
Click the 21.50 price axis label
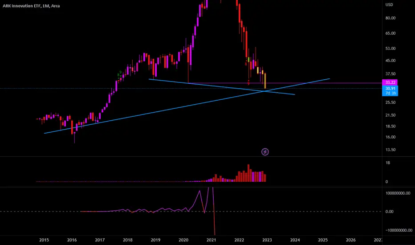391,115
